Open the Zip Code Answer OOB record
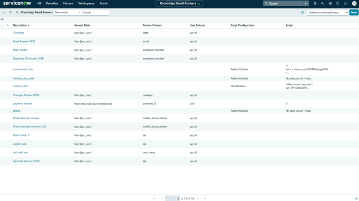 (x=26, y=161)
